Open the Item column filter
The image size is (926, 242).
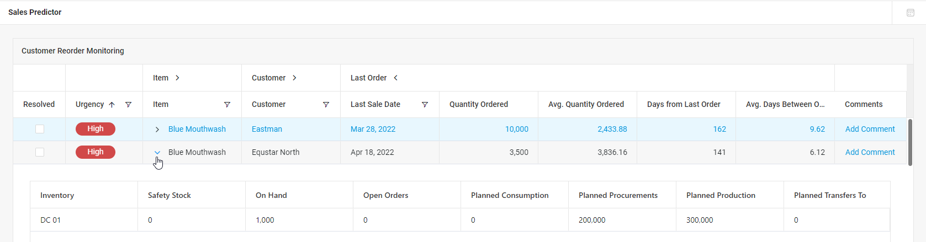(227, 105)
